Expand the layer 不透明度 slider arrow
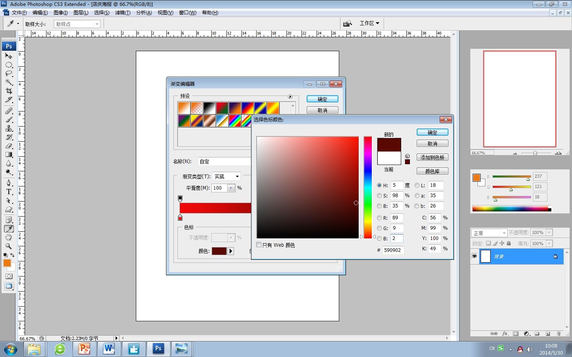572x357 pixels. coord(549,232)
